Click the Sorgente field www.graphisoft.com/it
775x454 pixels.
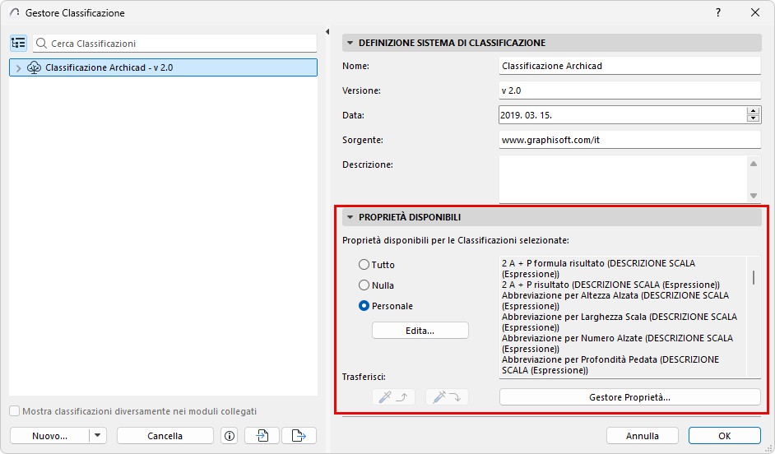pyautogui.click(x=629, y=140)
